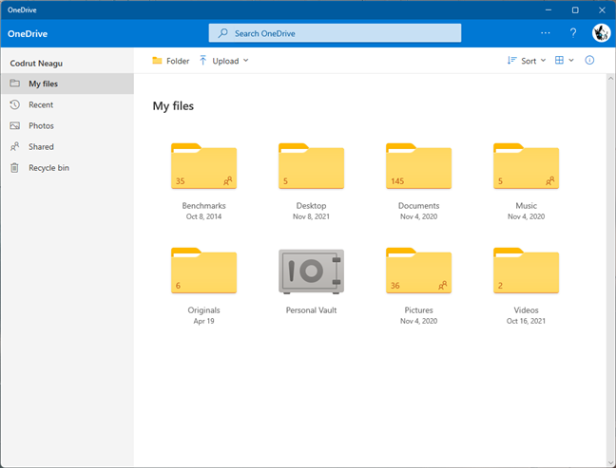Click the Shared people icon in sidebar
Viewport: 616px width, 468px height.
pyautogui.click(x=14, y=147)
